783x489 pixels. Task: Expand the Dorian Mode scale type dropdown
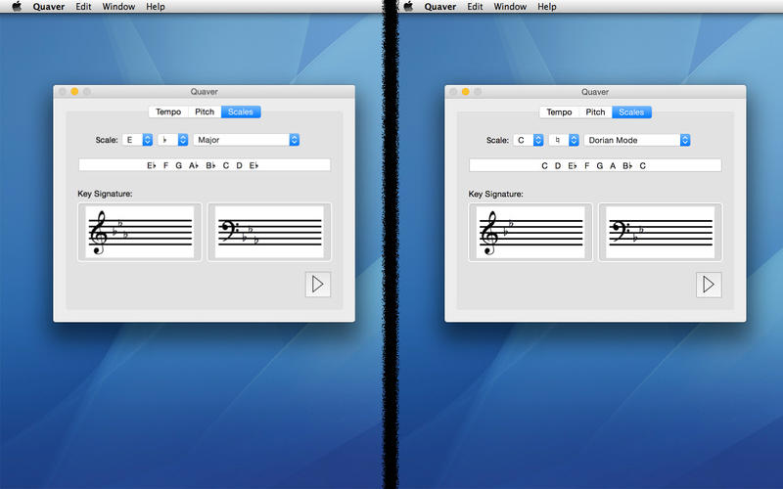coord(637,140)
